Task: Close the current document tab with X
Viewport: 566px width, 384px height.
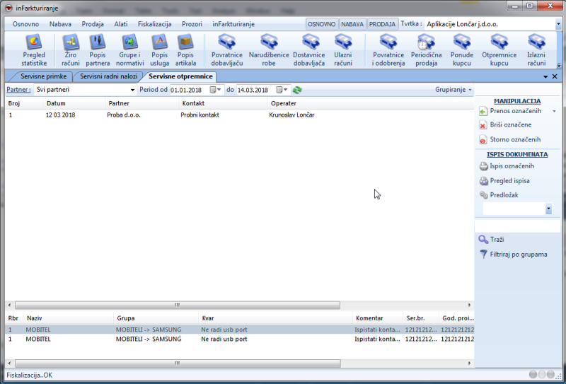Action: point(555,76)
